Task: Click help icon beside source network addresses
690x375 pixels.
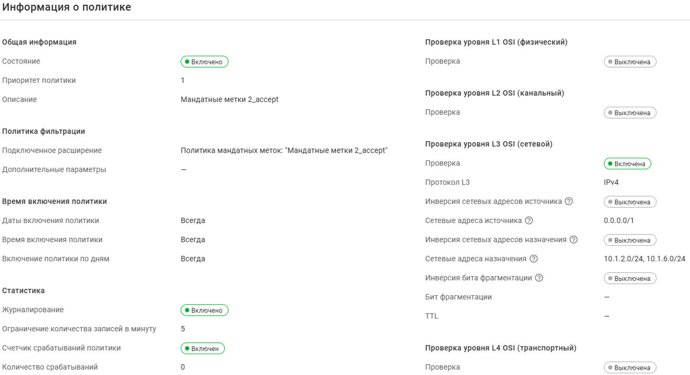Action: point(529,221)
